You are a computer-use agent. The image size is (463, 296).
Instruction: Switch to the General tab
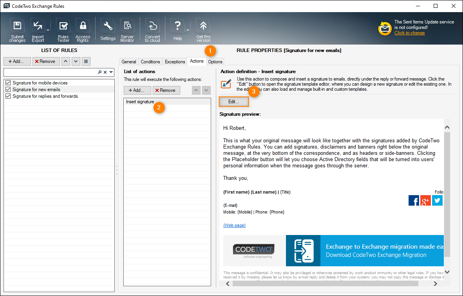click(129, 62)
